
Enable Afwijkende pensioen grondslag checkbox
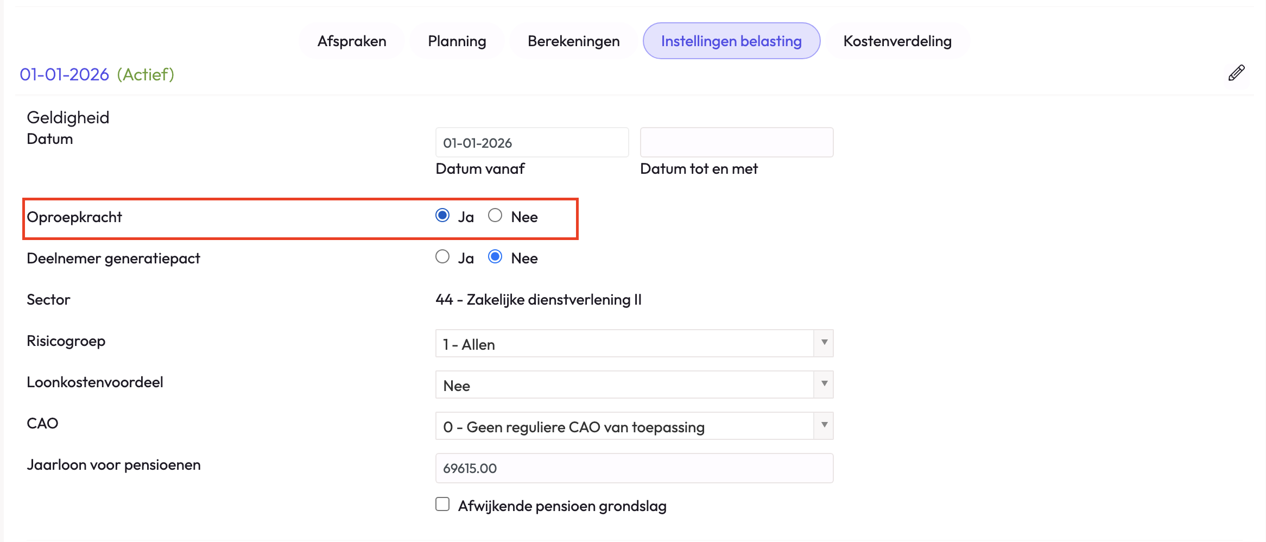(442, 505)
